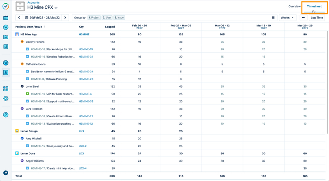Image resolution: width=329 pixels, height=181 pixels.
Task: Sort by the Project / User / Issue column header
Action: 30,27
